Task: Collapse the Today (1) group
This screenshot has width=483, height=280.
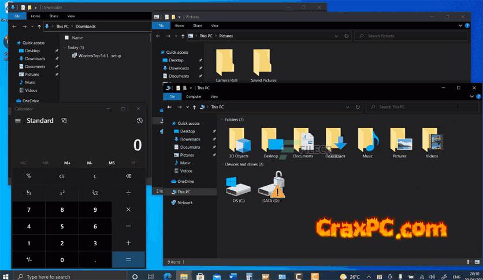Action: pyautogui.click(x=64, y=47)
